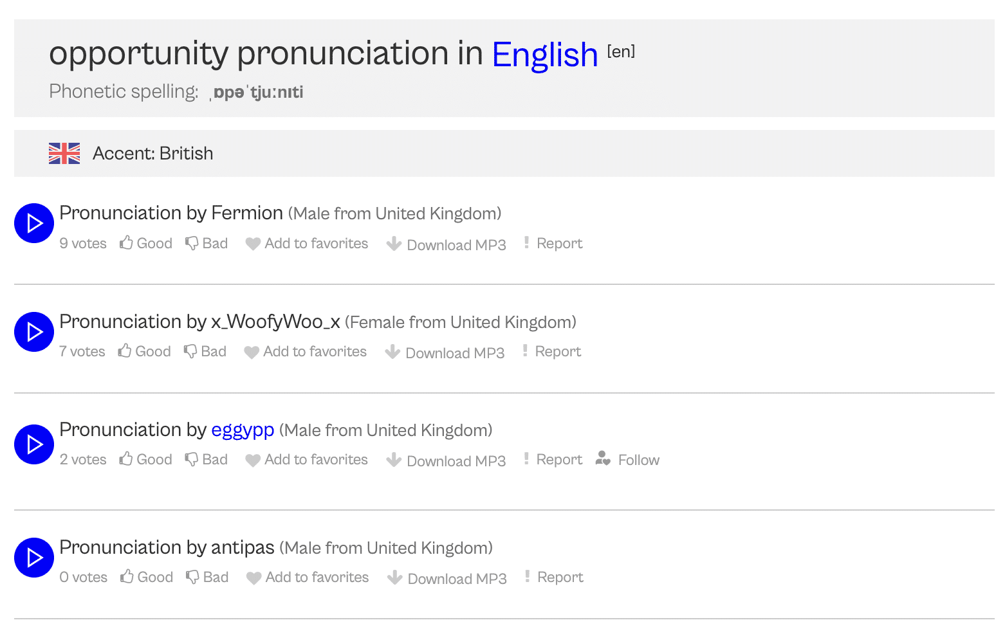Click the download arrow icon for antipas

pos(395,577)
